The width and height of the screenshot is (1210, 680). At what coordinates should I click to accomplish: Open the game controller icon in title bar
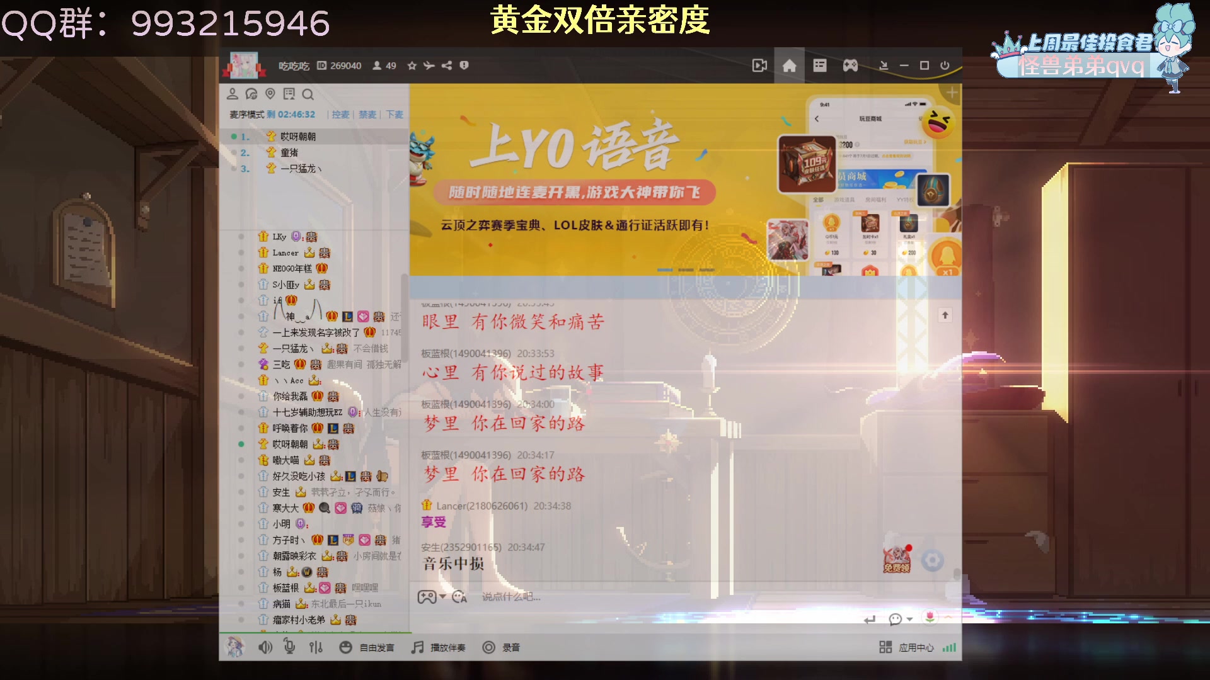click(x=850, y=65)
